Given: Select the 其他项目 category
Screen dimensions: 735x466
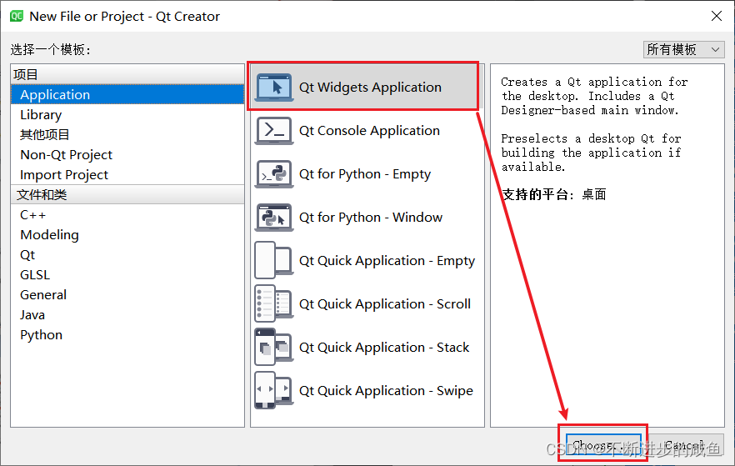Looking at the screenshot, I should click(x=127, y=134).
